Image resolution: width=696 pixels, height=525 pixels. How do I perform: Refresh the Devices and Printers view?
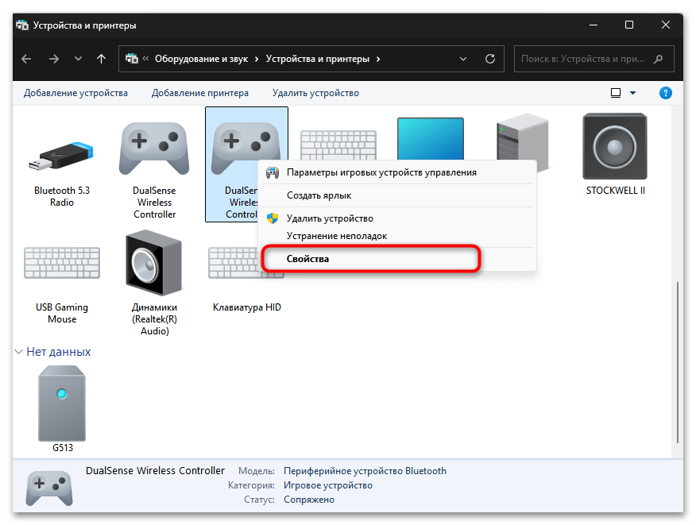[490, 59]
